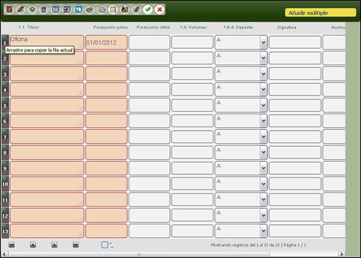Click the horizontal scrollbar right arrow
361x258 pixels.
click(x=341, y=254)
